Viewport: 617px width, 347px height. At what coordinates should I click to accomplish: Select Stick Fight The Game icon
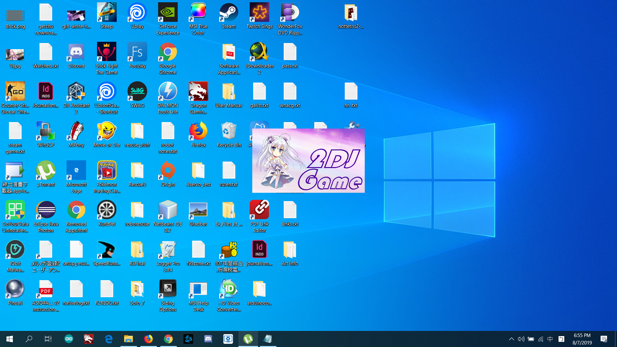(107, 59)
